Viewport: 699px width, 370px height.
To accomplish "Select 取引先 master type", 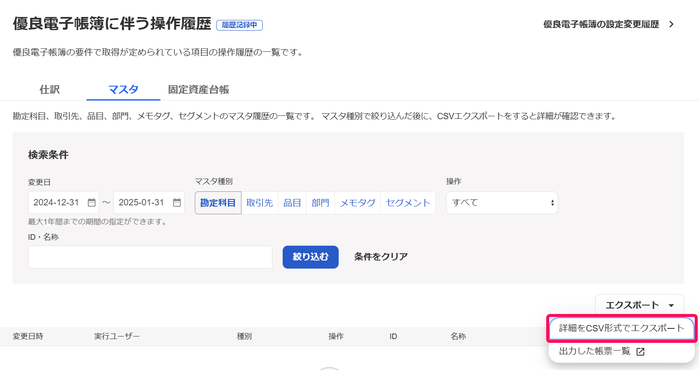I will coord(260,203).
